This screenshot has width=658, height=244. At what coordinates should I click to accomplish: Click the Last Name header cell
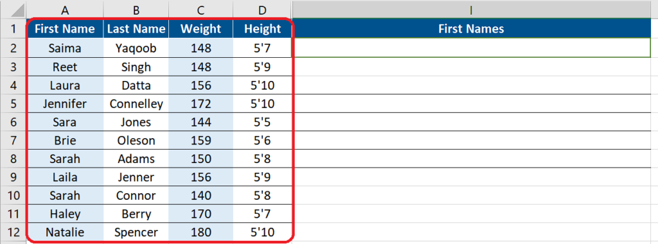(136, 28)
